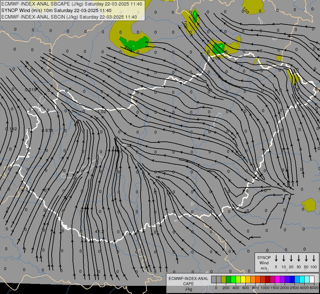Pick the dark green CAPE legend swatch

pyautogui.click(x=228, y=279)
